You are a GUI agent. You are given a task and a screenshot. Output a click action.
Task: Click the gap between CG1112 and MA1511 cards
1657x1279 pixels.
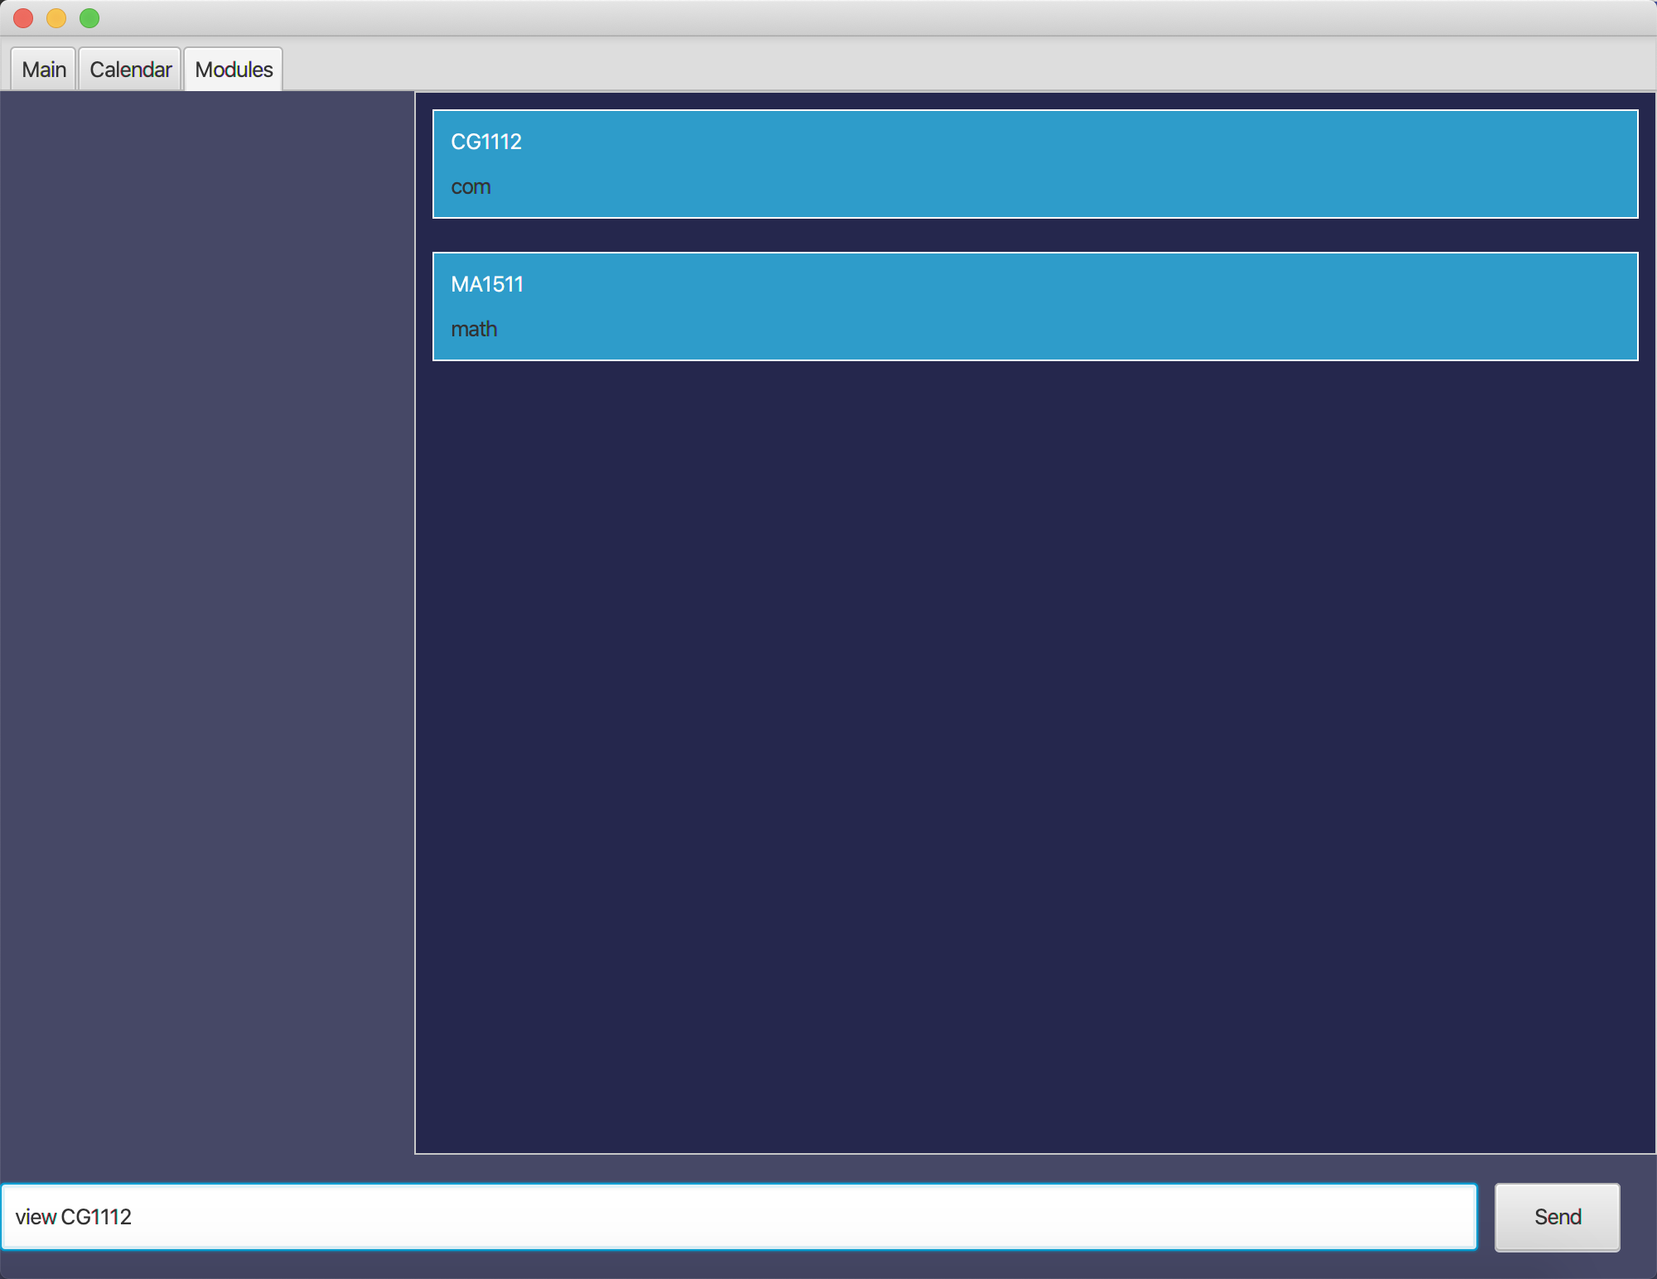pos(1035,235)
